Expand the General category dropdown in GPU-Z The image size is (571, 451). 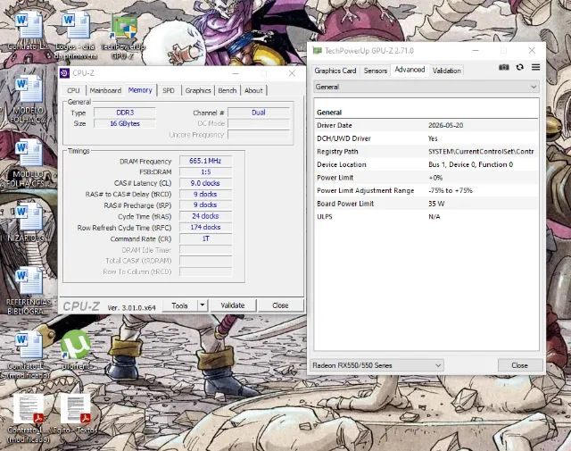click(x=426, y=87)
